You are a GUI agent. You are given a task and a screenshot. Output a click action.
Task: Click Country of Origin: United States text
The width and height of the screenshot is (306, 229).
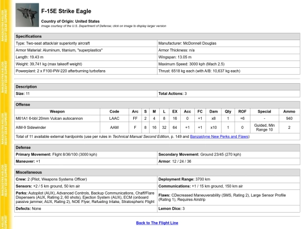coord(70,21)
